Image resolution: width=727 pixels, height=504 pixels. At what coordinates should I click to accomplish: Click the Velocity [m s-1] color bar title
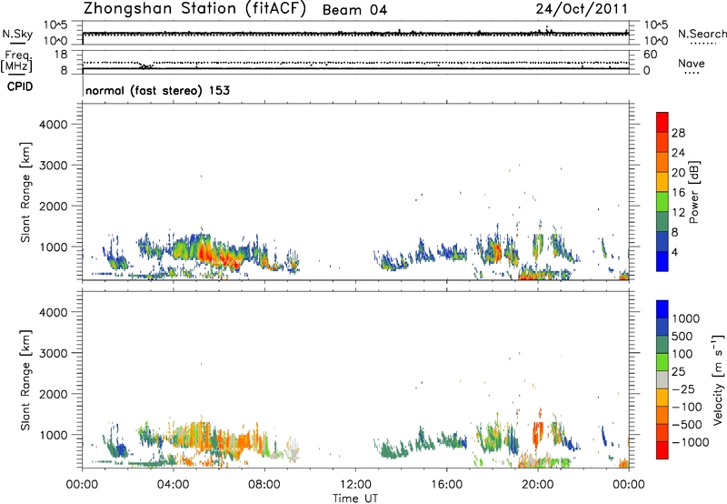[718, 379]
